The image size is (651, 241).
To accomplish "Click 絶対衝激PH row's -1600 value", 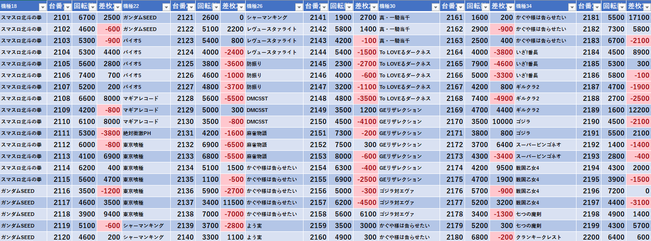I will [x=233, y=133].
